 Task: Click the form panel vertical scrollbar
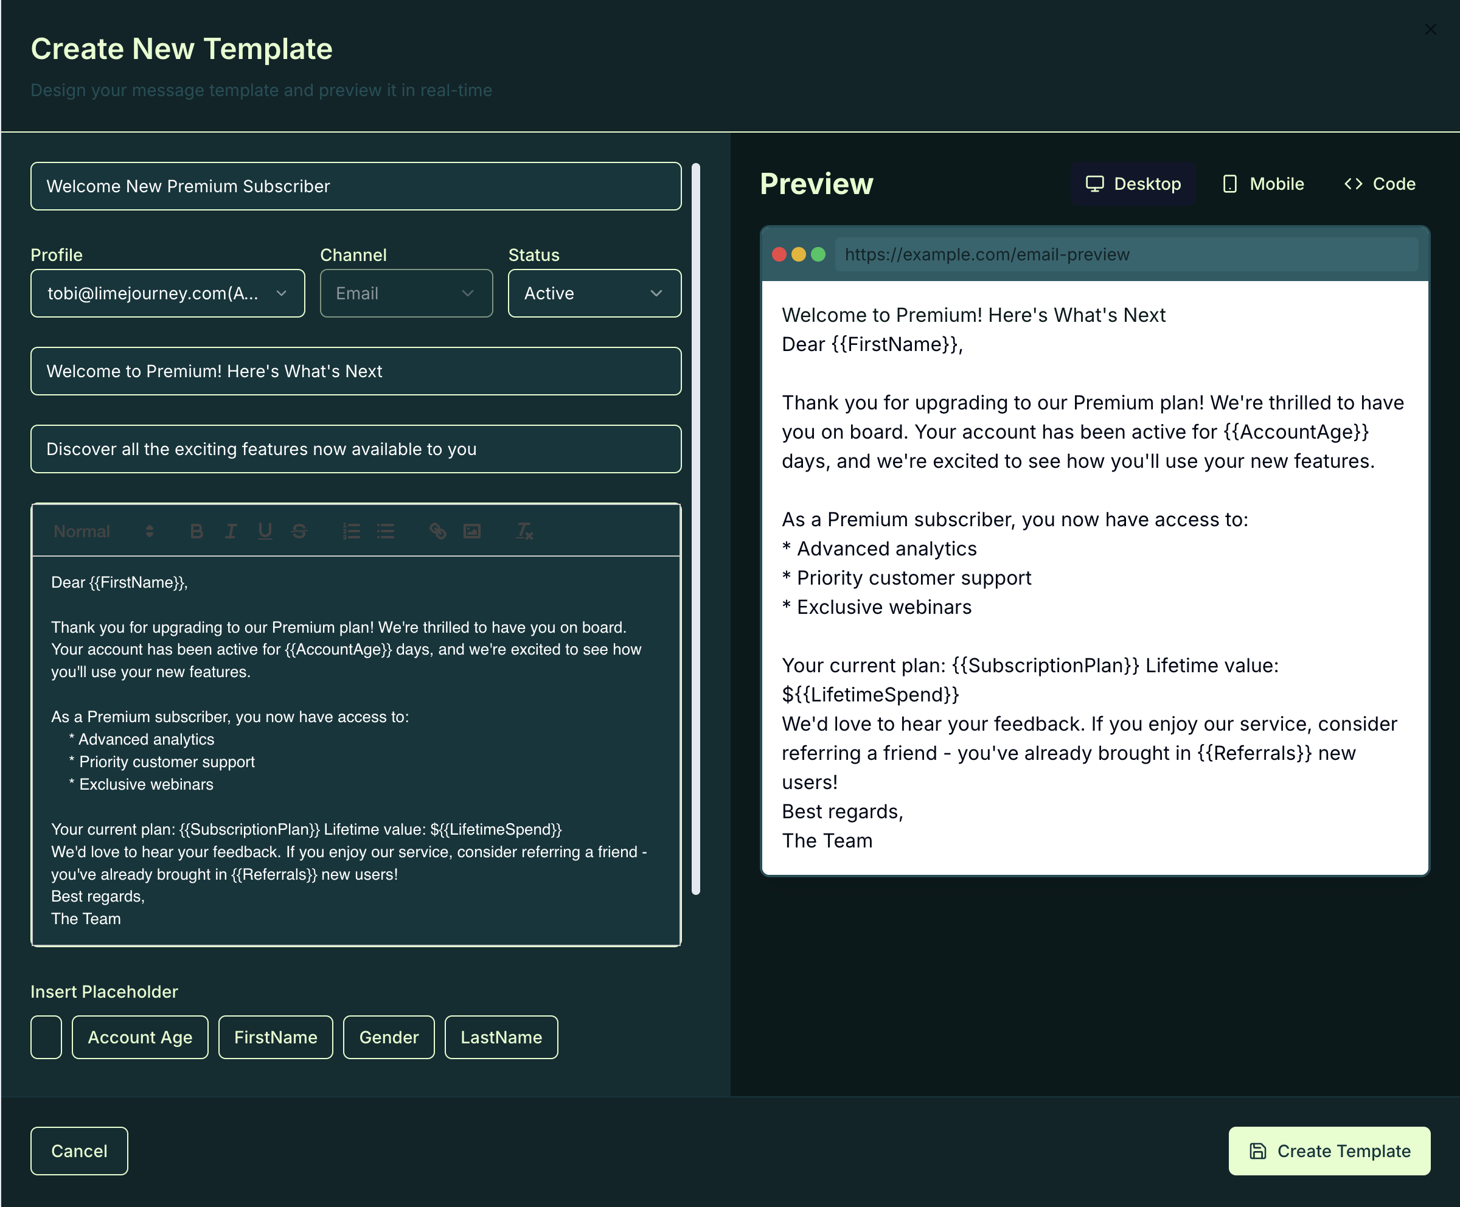(x=696, y=529)
